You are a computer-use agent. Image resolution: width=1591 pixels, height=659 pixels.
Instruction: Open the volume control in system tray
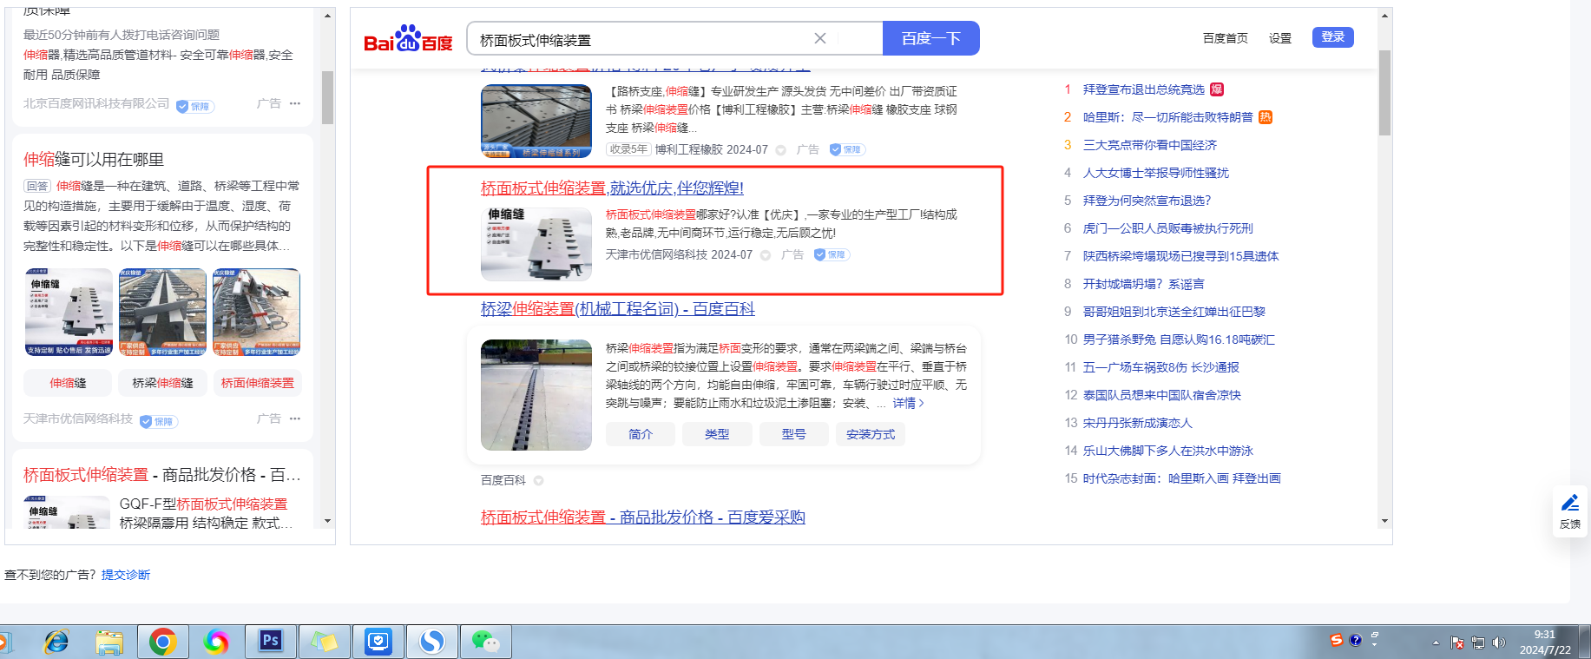(x=1499, y=643)
